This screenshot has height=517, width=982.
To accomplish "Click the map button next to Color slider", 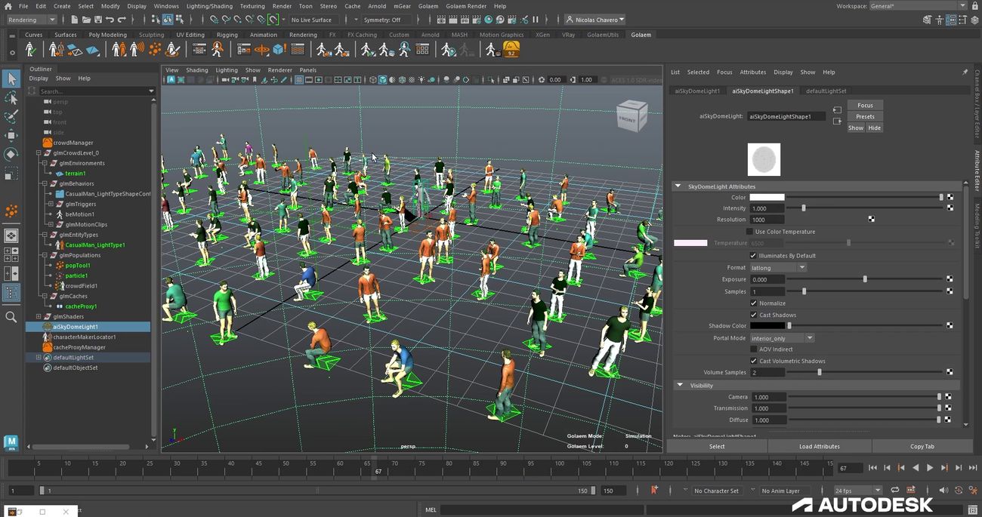I will 950,198.
